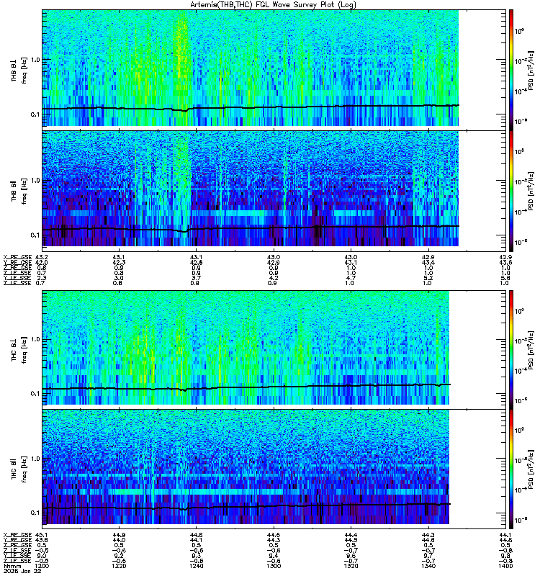
Task: Click the 'hhmm' time format label
Action: pyautogui.click(x=12, y=567)
